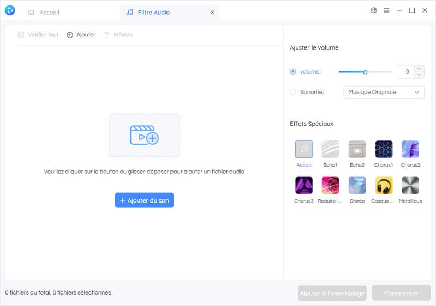Apply the Écho1 special effect

point(330,149)
